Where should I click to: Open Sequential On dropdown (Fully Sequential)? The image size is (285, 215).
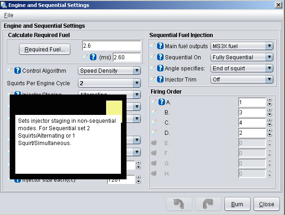coord(242,57)
